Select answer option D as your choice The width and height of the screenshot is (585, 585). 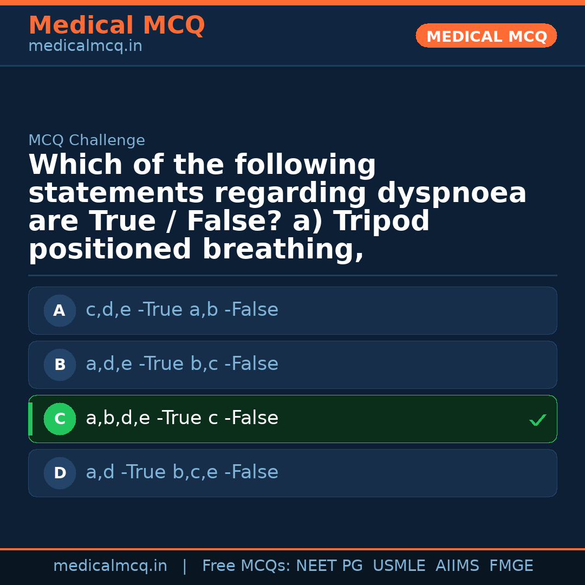(x=292, y=473)
